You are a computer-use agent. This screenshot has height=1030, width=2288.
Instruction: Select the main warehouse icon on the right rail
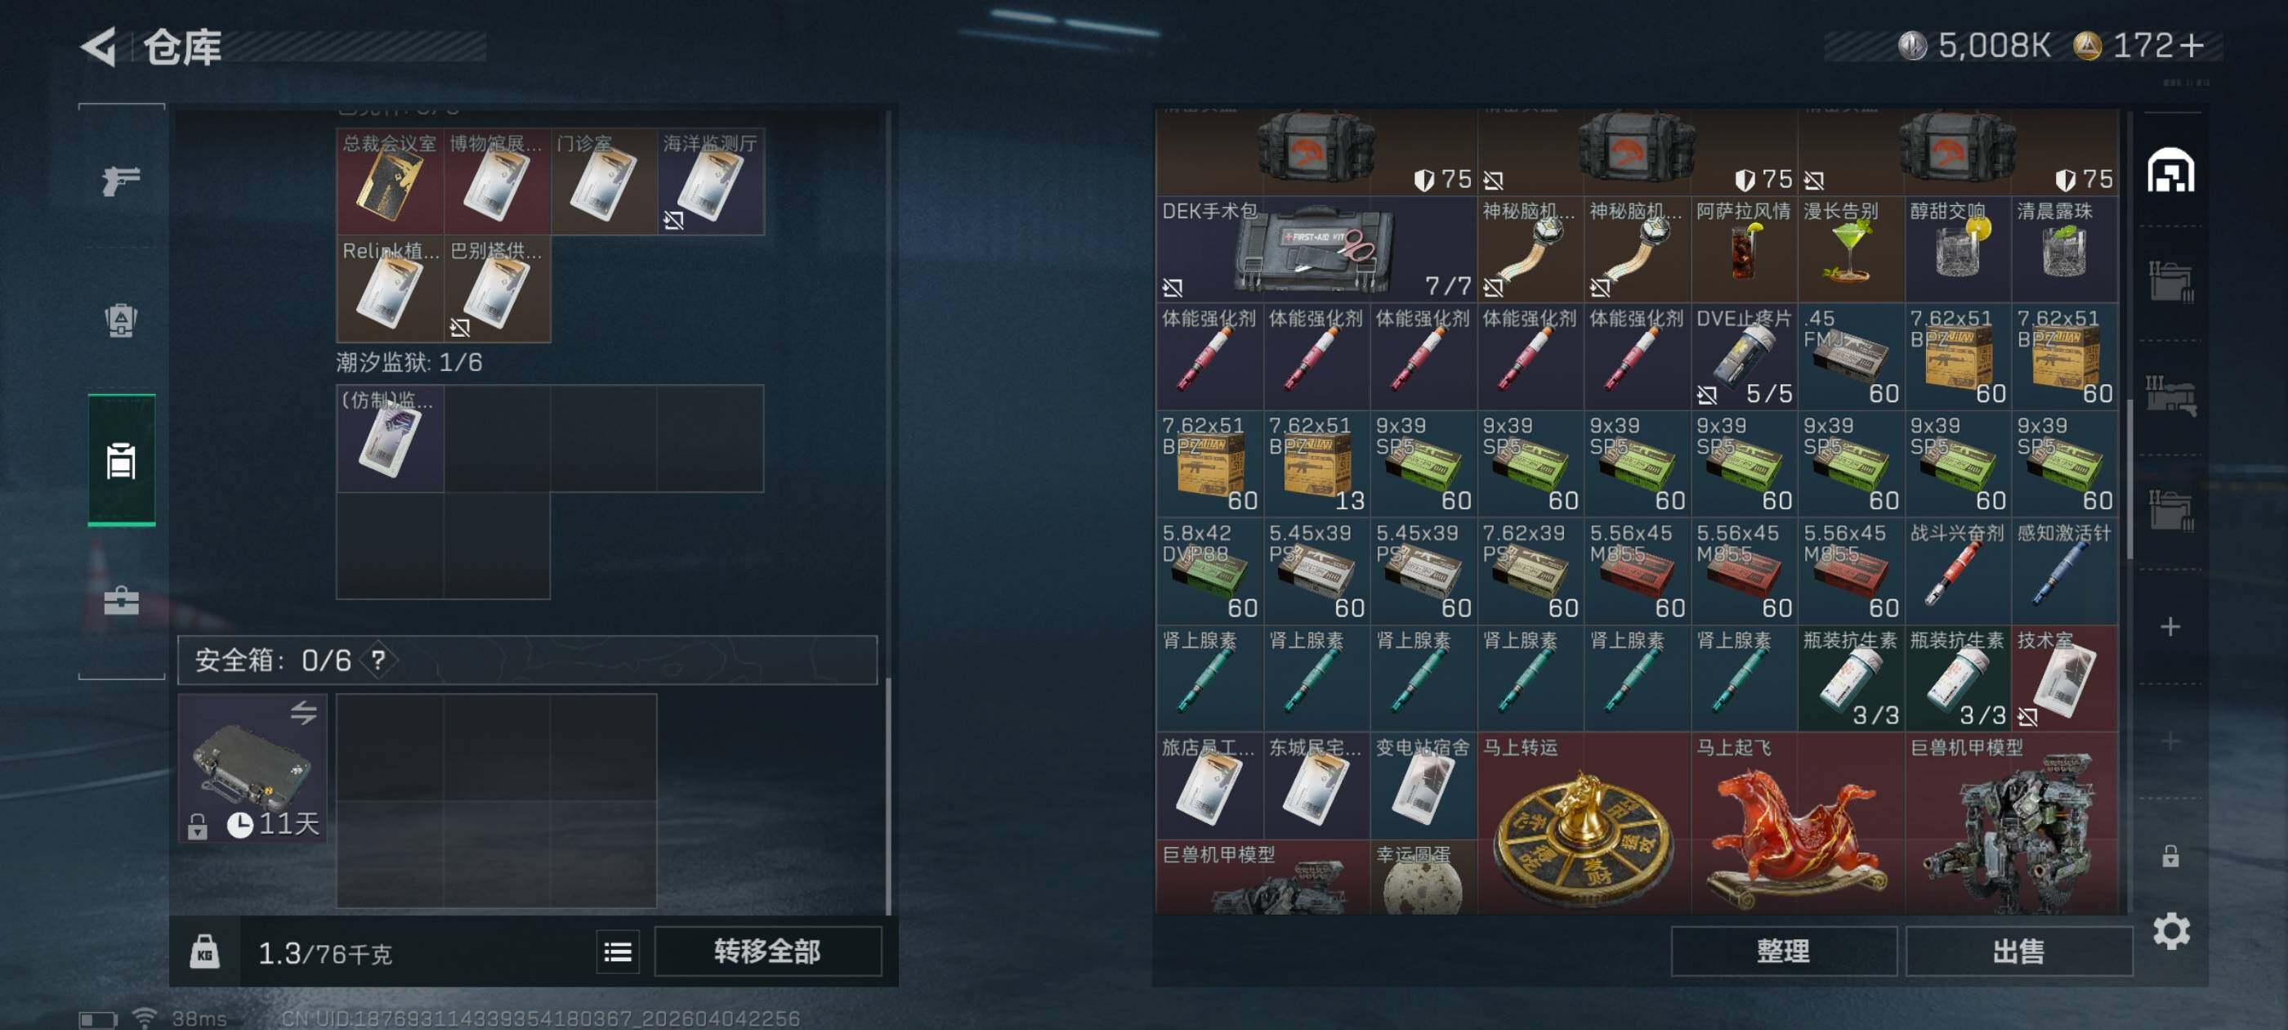2170,171
